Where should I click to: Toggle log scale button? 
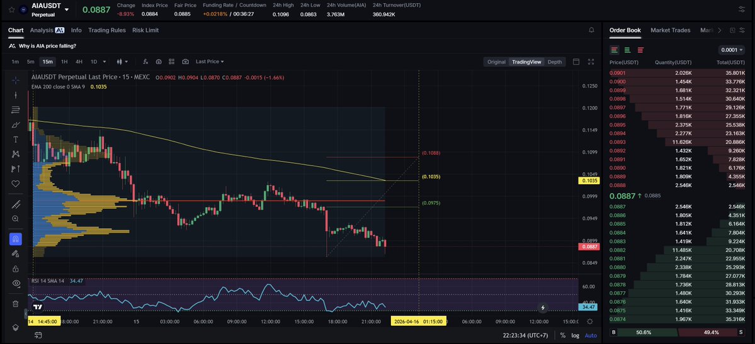pyautogui.click(x=576, y=335)
